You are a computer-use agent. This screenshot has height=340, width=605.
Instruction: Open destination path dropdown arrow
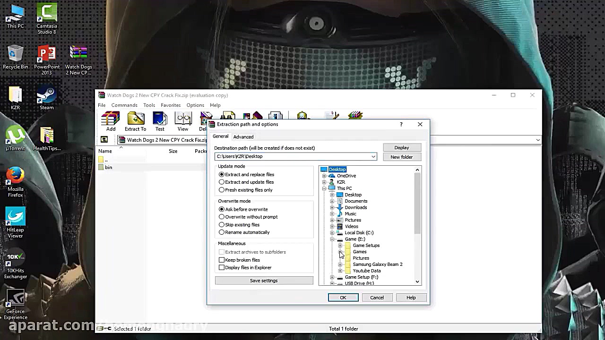tap(373, 157)
